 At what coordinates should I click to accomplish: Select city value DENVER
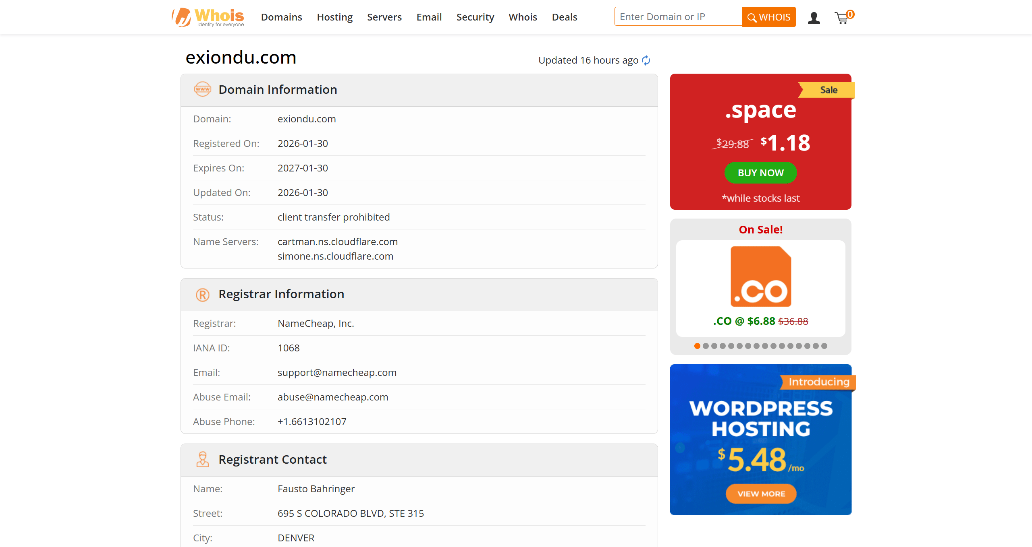tap(296, 538)
